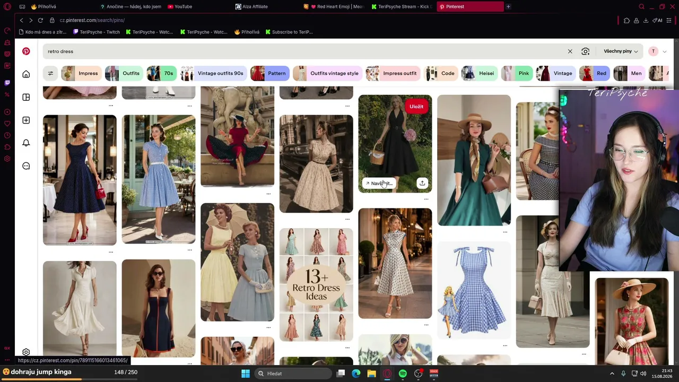Click the lock icon in the address bar
Image resolution: width=679 pixels, height=382 pixels.
tap(52, 20)
